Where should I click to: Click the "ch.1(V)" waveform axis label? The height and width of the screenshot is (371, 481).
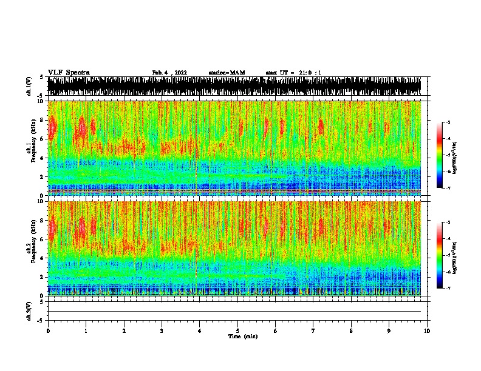pyautogui.click(x=29, y=86)
